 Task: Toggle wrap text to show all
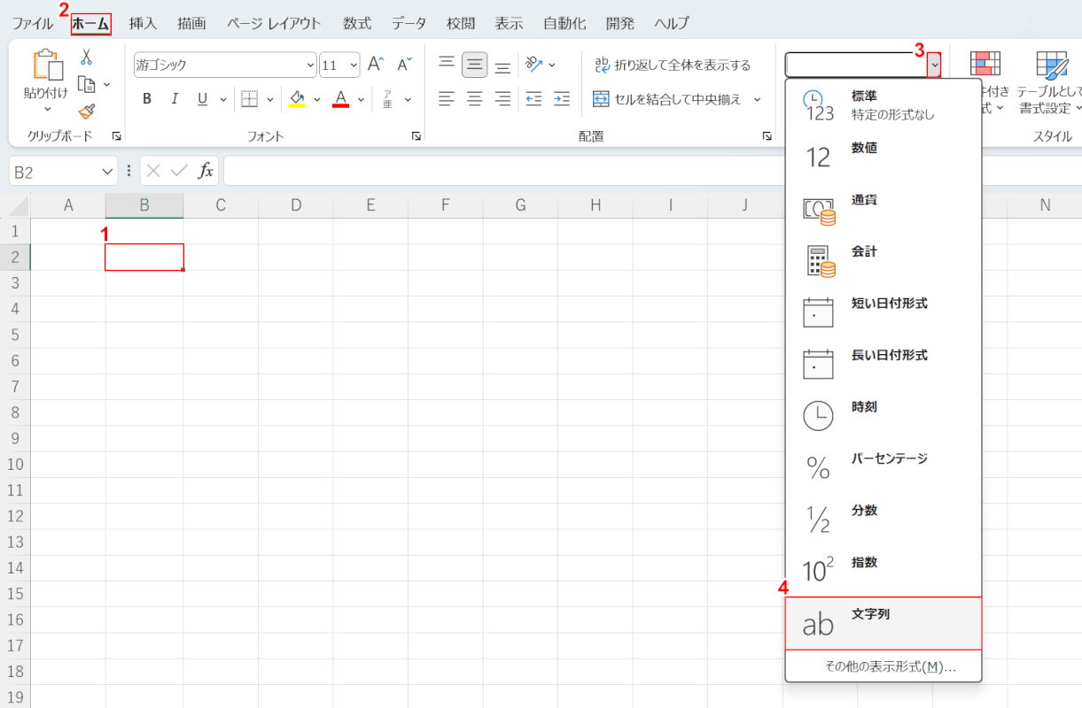672,65
